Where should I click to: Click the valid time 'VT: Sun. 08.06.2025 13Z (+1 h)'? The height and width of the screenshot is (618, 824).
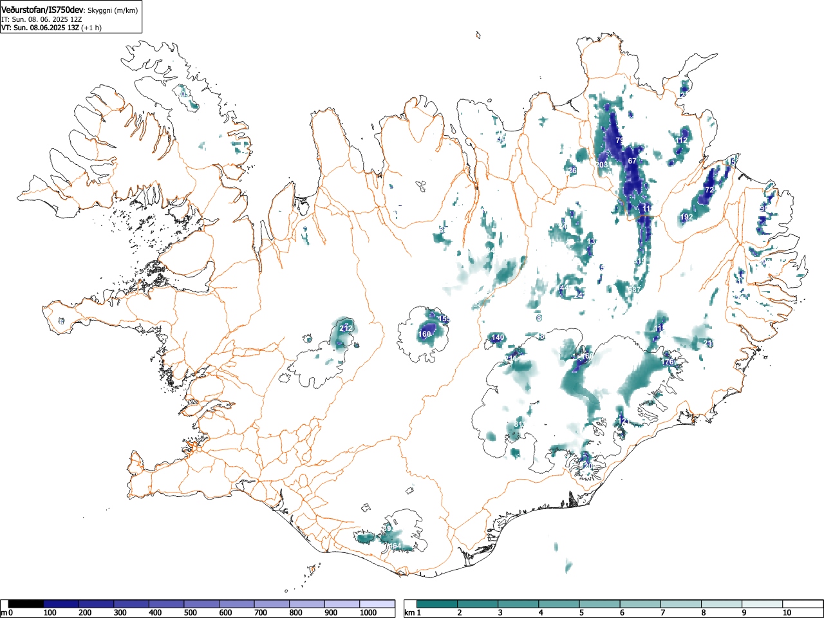tap(51, 28)
